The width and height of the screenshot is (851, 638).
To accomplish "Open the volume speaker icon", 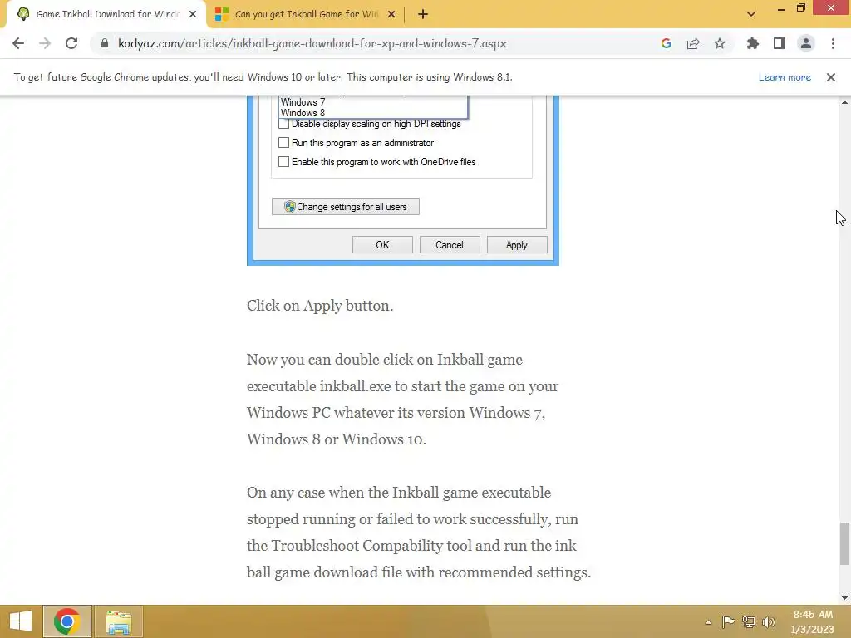I will pyautogui.click(x=768, y=621).
